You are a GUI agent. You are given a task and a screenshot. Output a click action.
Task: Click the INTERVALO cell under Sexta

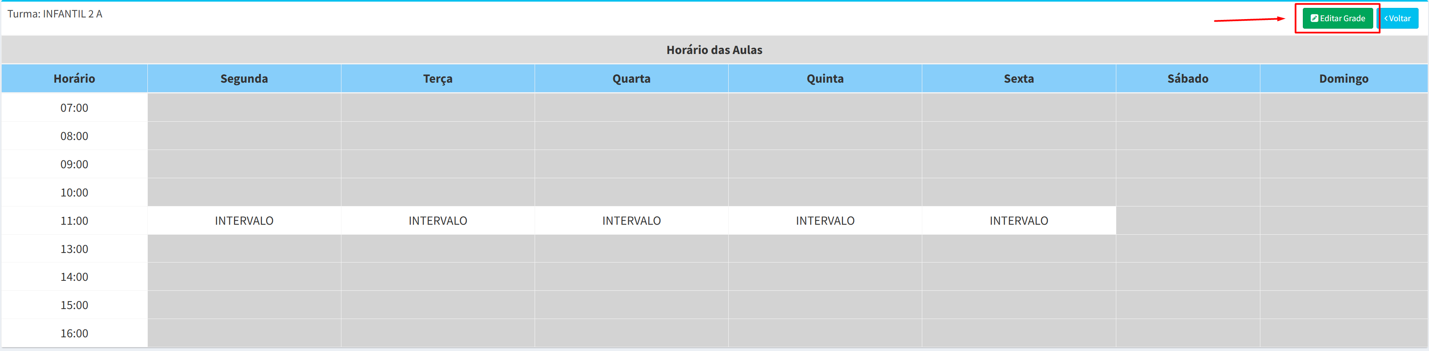click(1018, 221)
